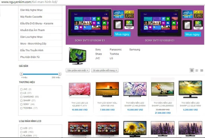Check the JVC brand filter
The image size is (205, 138).
21,89
